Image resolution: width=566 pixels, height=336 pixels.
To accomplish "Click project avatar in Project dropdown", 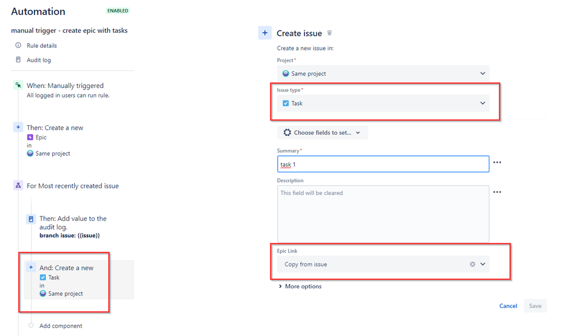I will (x=286, y=73).
